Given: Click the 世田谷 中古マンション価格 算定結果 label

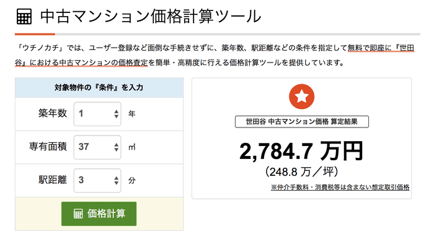Looking at the screenshot, I should pos(302,121).
